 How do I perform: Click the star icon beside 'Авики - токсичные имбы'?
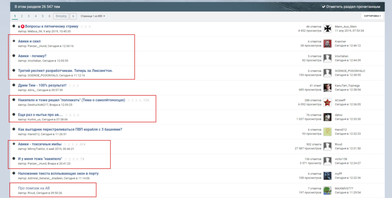pos(14,144)
